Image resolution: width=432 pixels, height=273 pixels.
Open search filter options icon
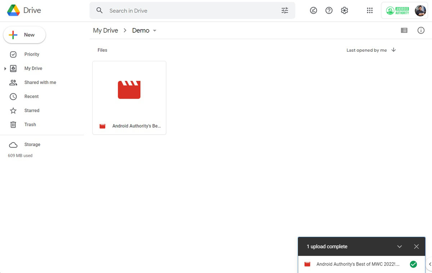pos(285,10)
